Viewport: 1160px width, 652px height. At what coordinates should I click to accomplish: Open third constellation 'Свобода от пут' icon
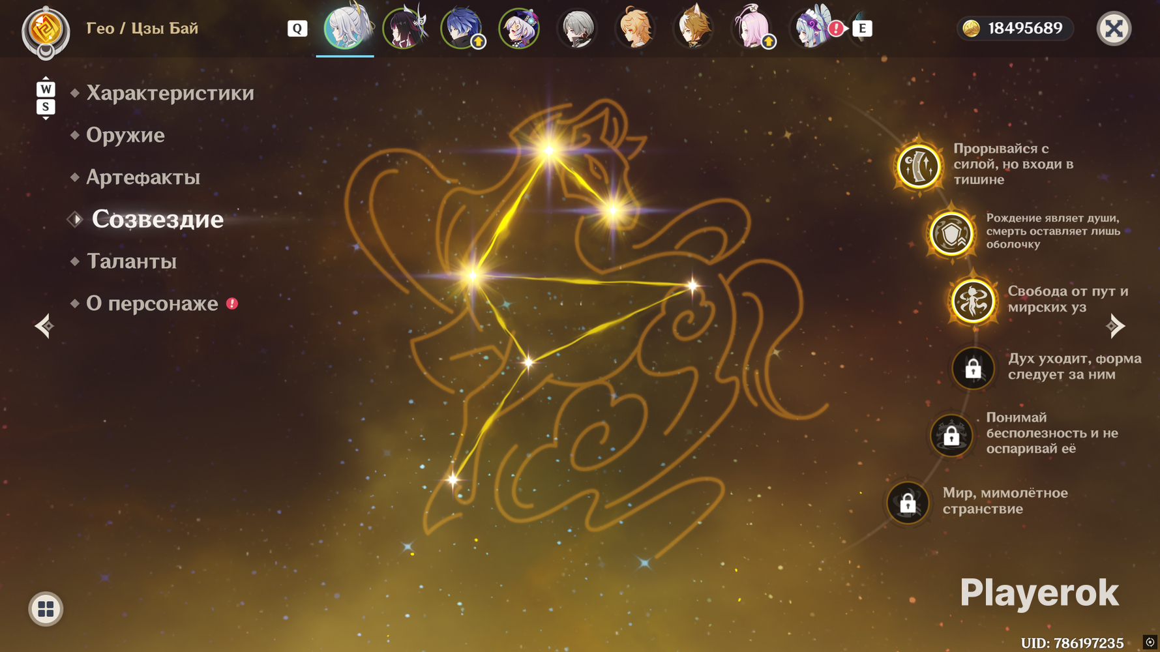pos(973,301)
